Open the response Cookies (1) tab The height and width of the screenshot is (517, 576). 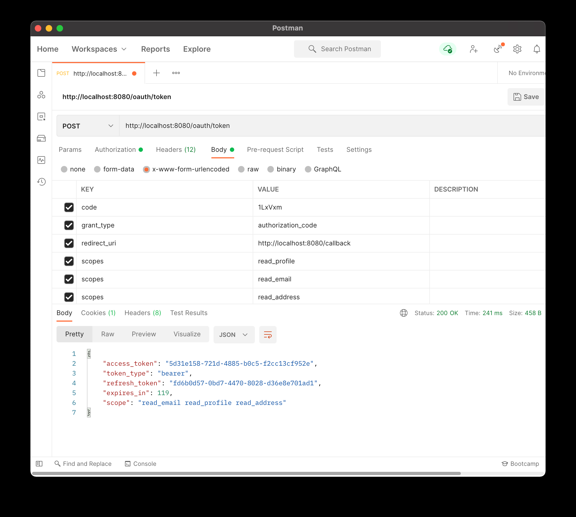coord(98,313)
